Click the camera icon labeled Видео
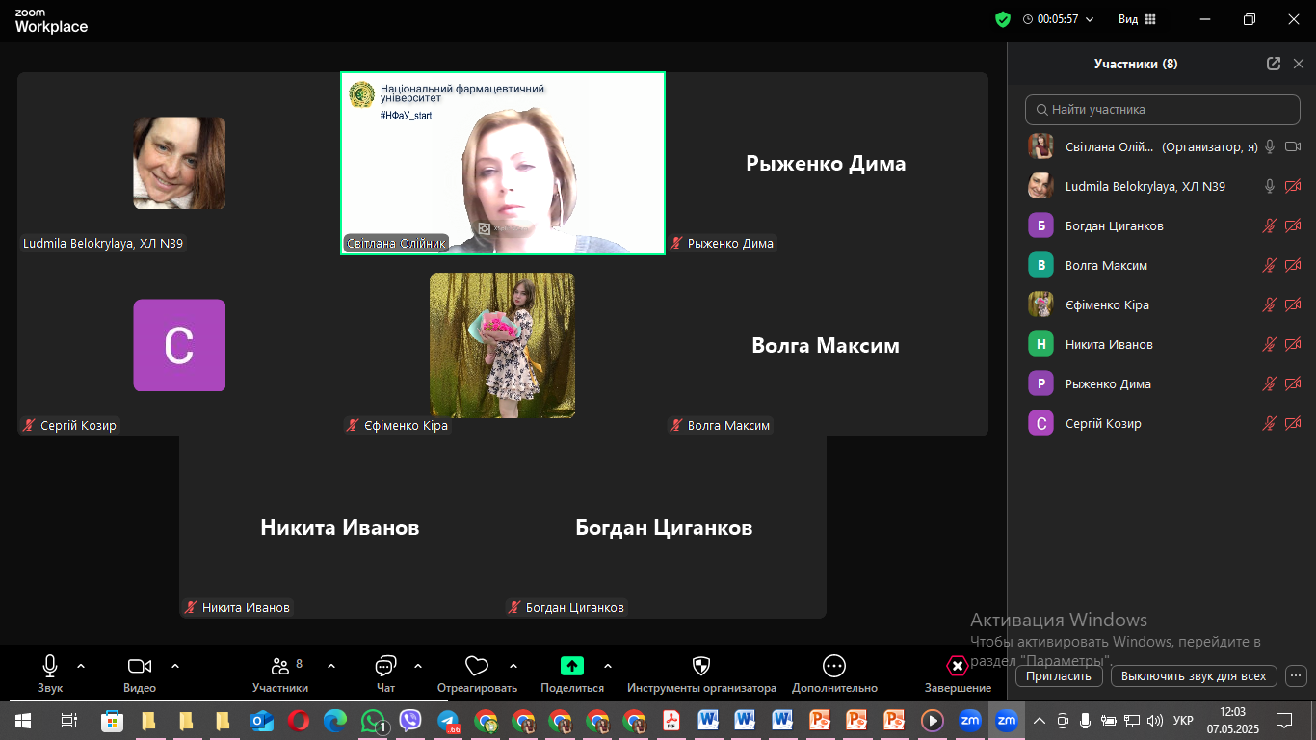 [x=140, y=666]
